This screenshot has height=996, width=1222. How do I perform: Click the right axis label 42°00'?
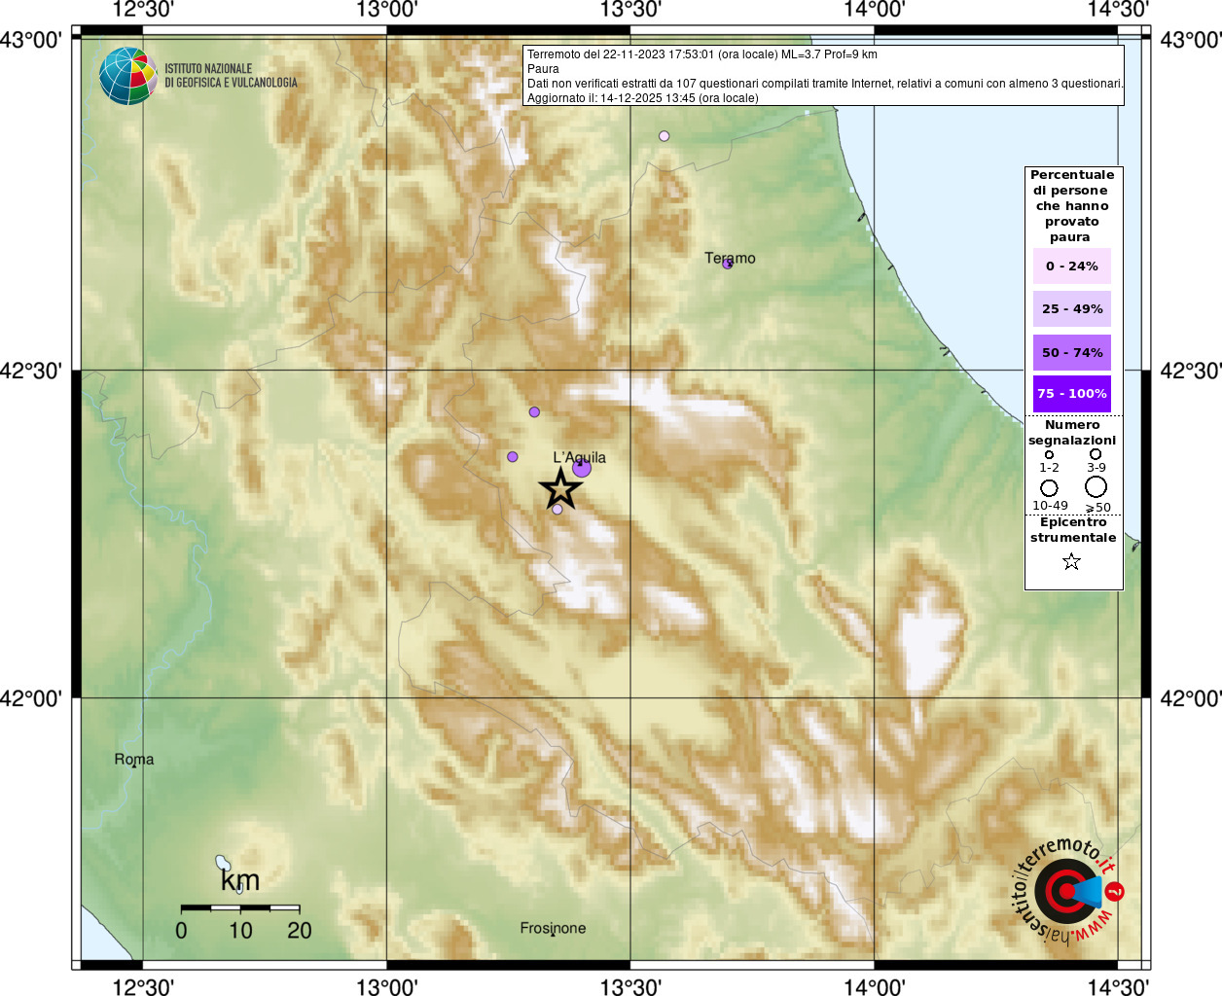coord(1191,698)
